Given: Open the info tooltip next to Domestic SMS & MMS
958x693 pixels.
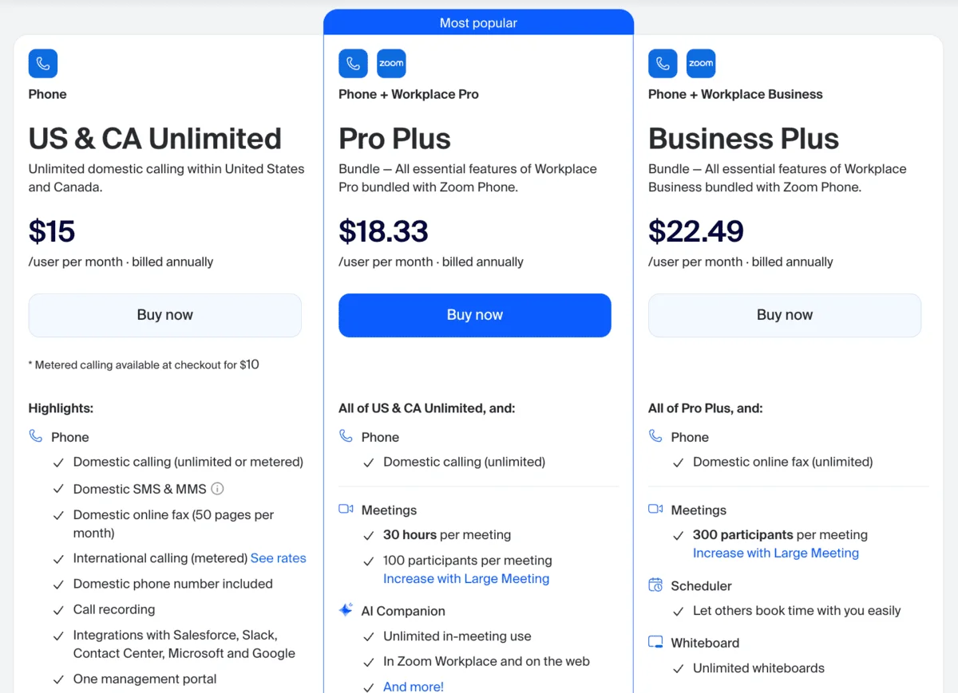Looking at the screenshot, I should click(x=216, y=488).
